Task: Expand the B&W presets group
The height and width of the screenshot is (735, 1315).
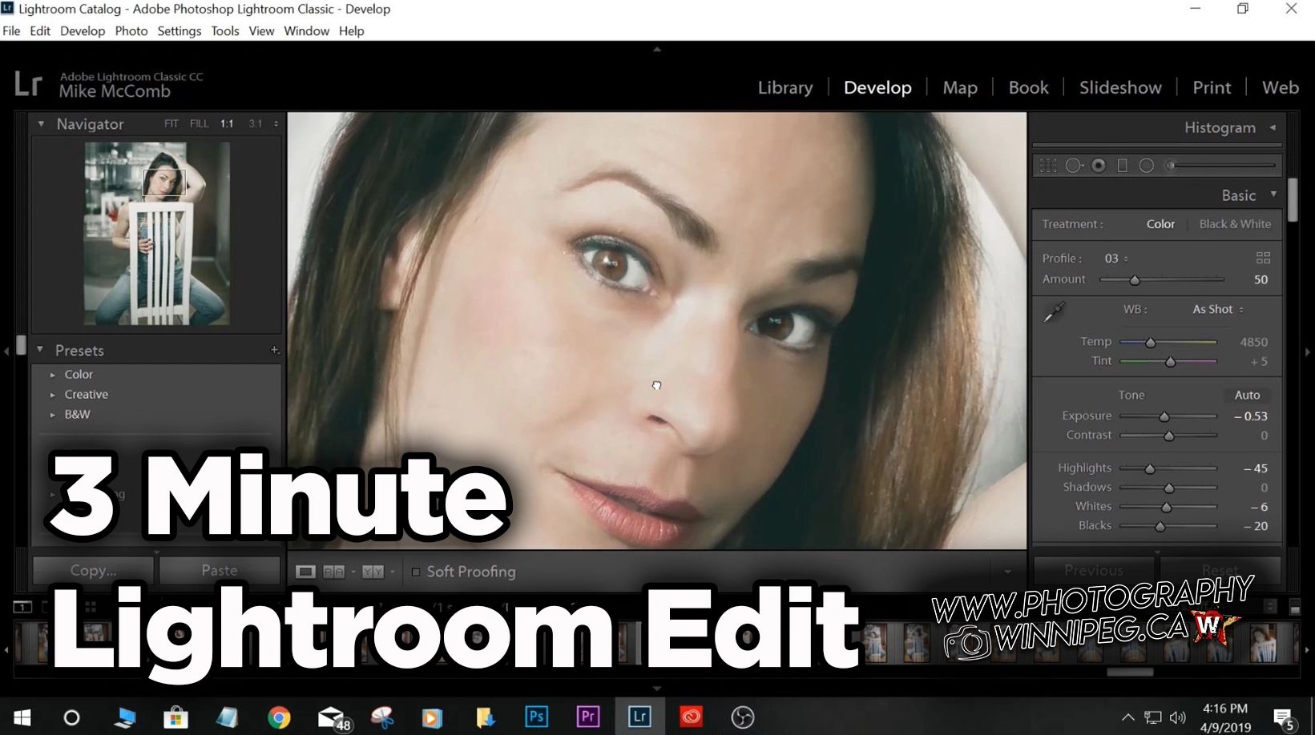Action: point(77,414)
